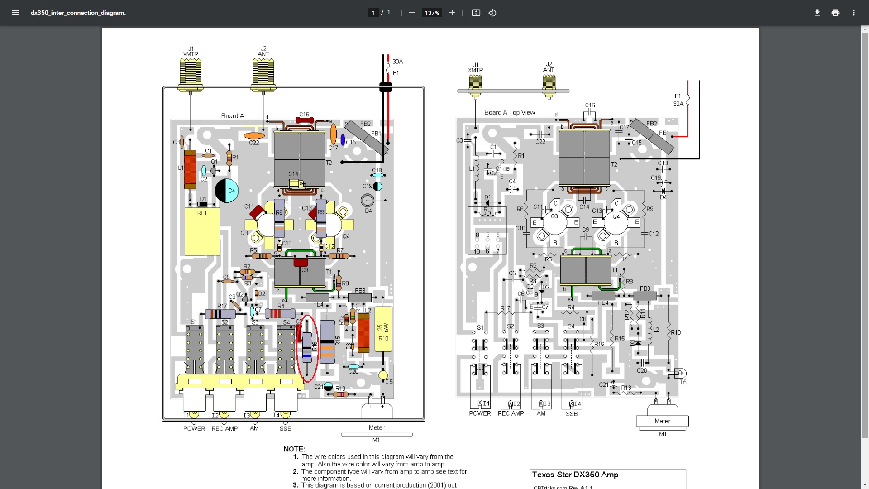Click the page number input field
The image size is (869, 489).
(x=373, y=13)
